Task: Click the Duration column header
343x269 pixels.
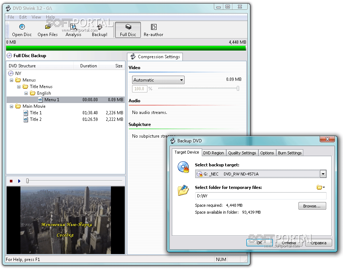Action: (x=86, y=66)
